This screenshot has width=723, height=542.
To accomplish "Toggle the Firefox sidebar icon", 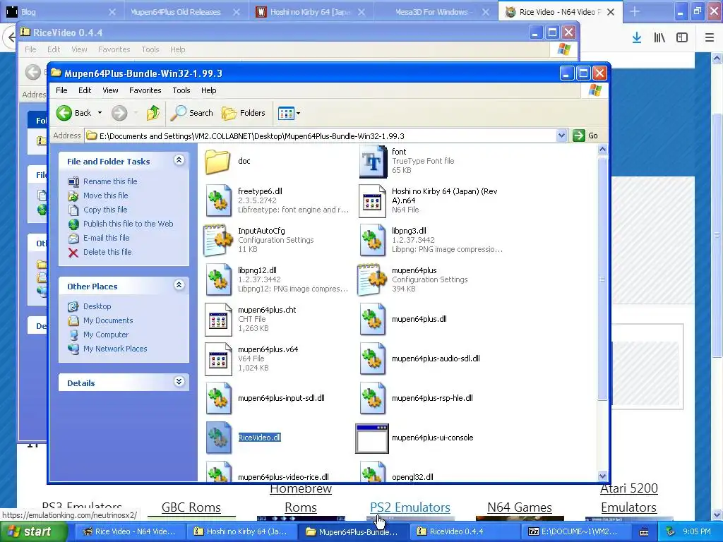I will (682, 38).
